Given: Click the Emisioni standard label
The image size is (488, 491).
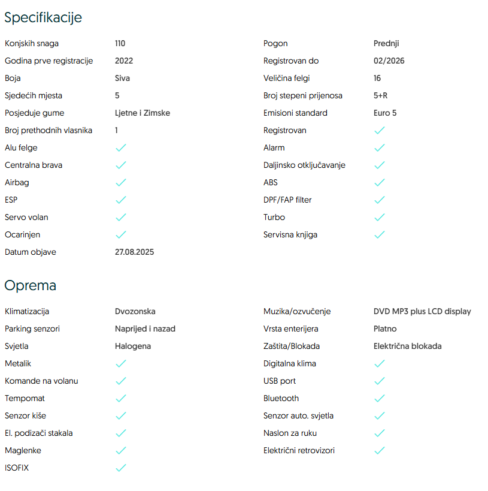Looking at the screenshot, I should [295, 113].
